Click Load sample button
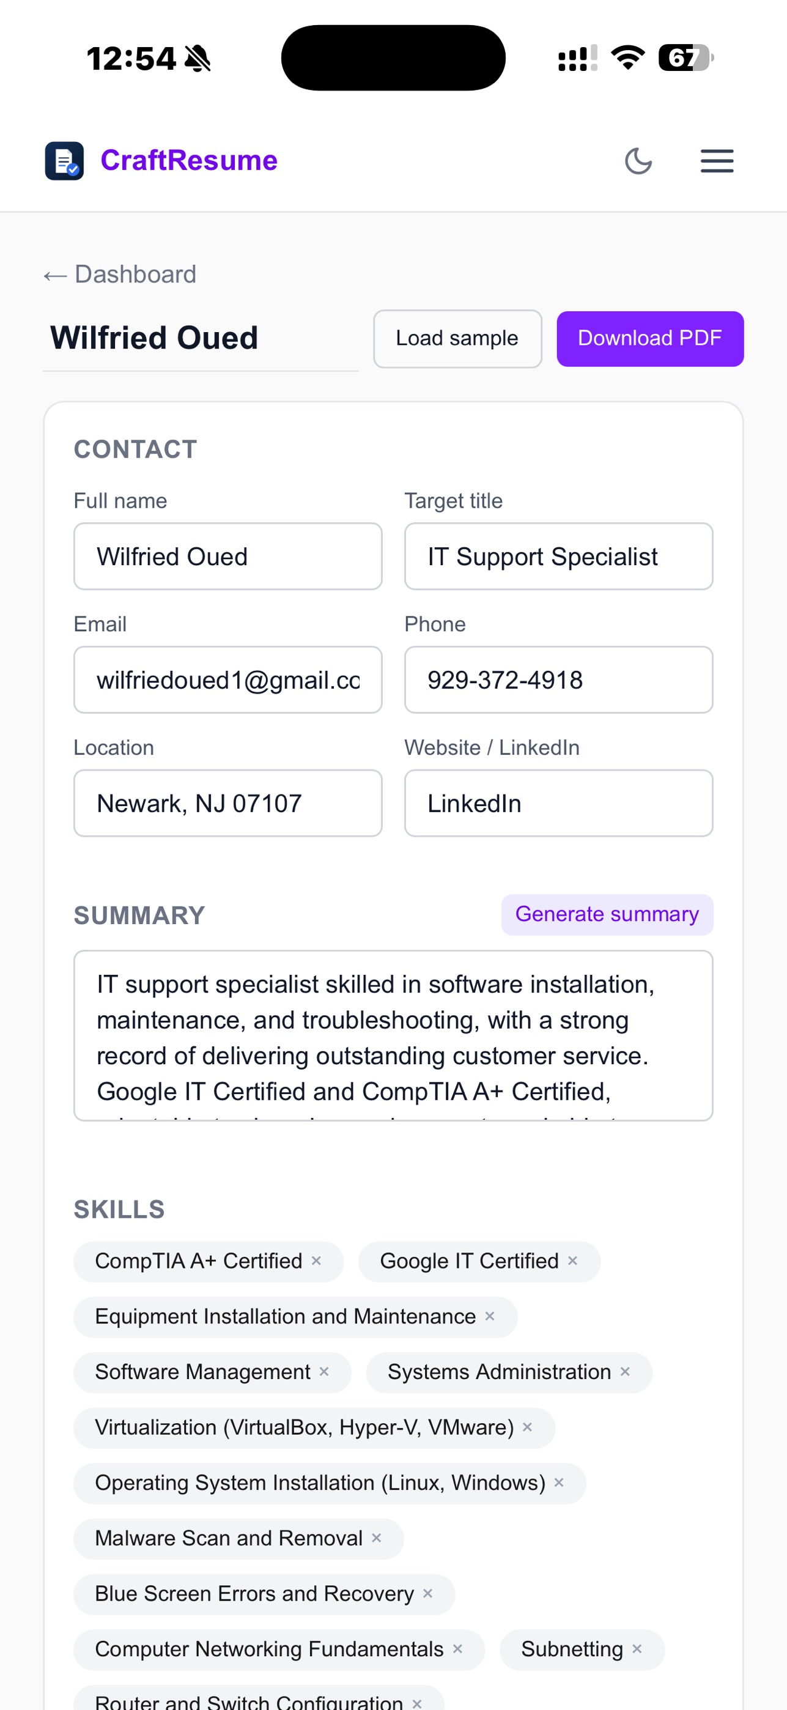This screenshot has height=1710, width=787. 457,339
